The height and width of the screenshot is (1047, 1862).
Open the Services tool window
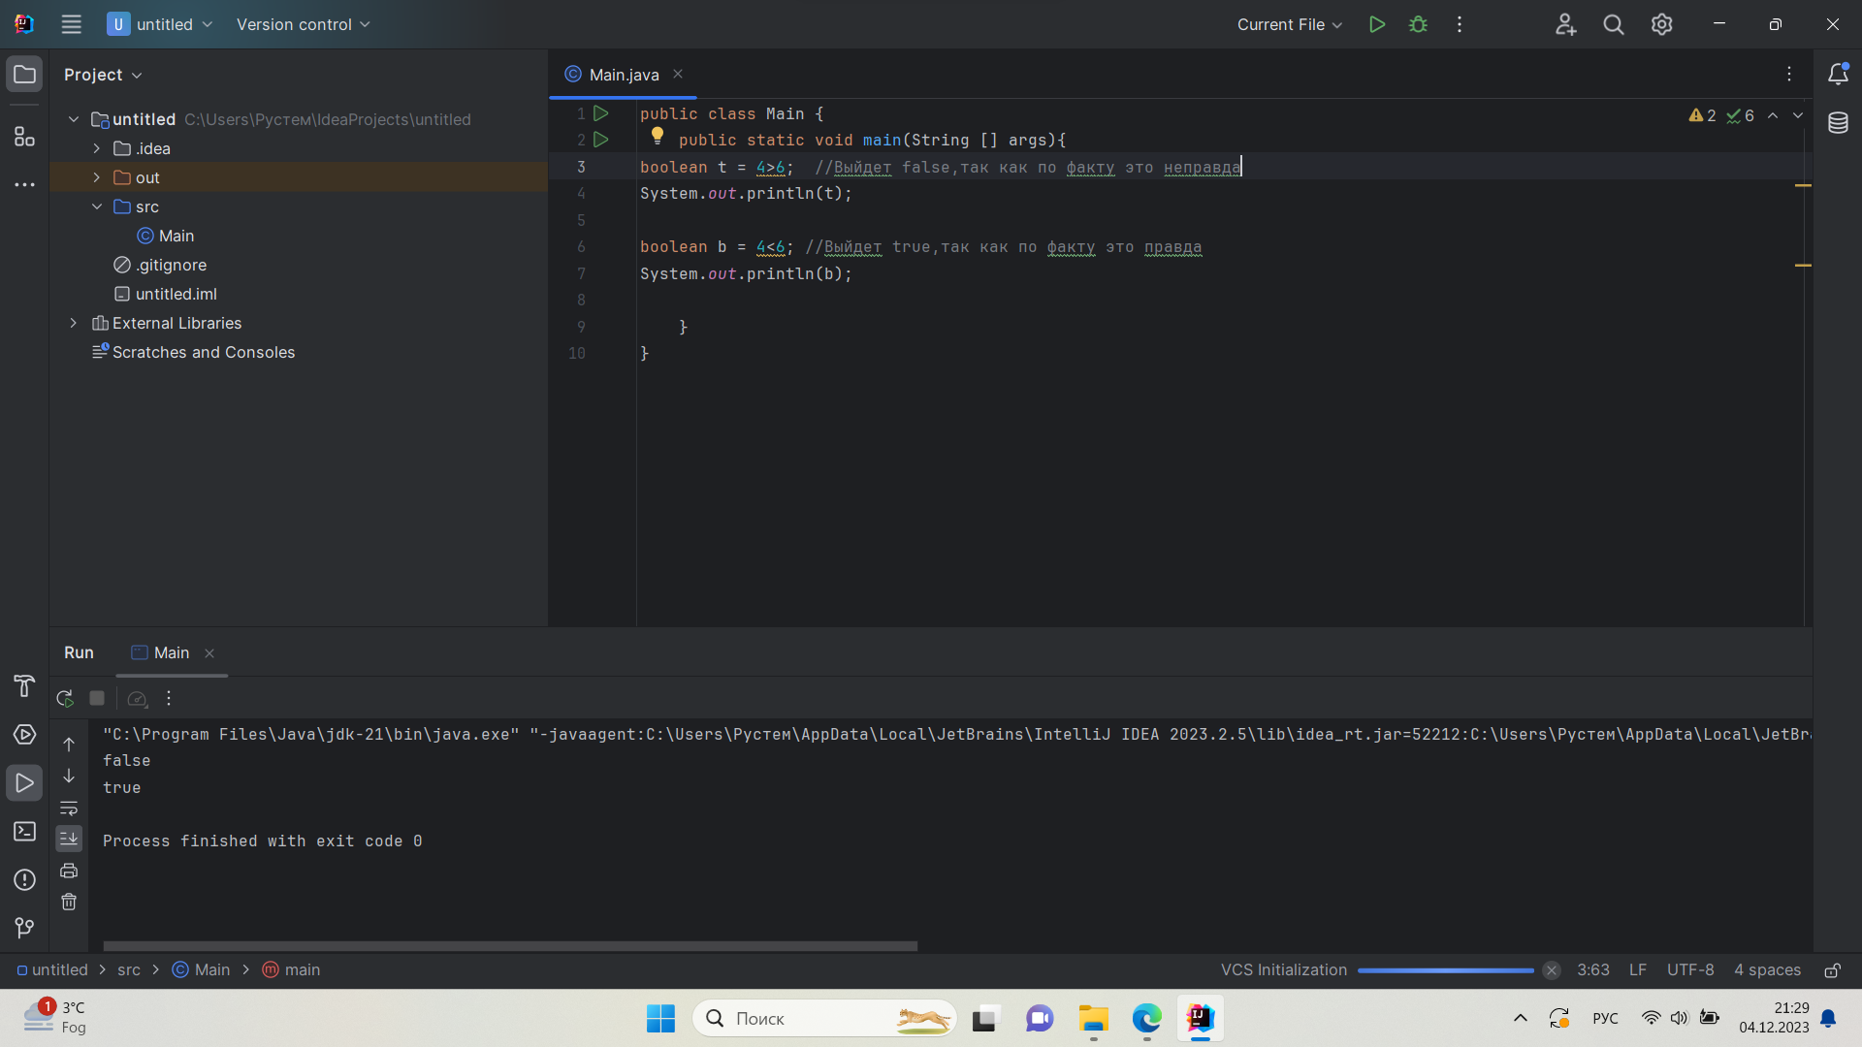click(x=24, y=735)
